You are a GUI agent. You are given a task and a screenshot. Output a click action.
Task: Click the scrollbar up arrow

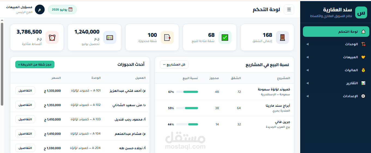coord(2,20)
